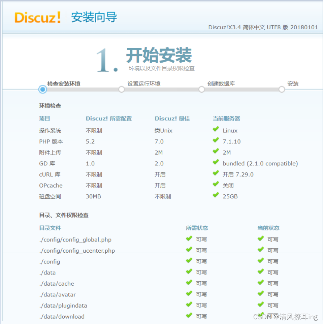Click the green checkmark beside 7.1.10

click(216, 140)
